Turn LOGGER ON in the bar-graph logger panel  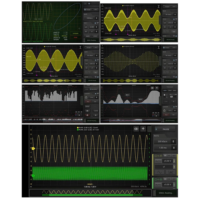pos(95,93)
